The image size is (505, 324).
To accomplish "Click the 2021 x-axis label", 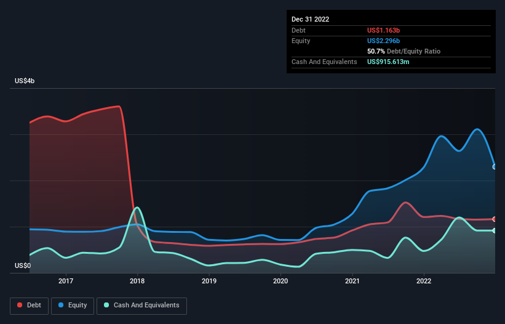I will (x=352, y=281).
